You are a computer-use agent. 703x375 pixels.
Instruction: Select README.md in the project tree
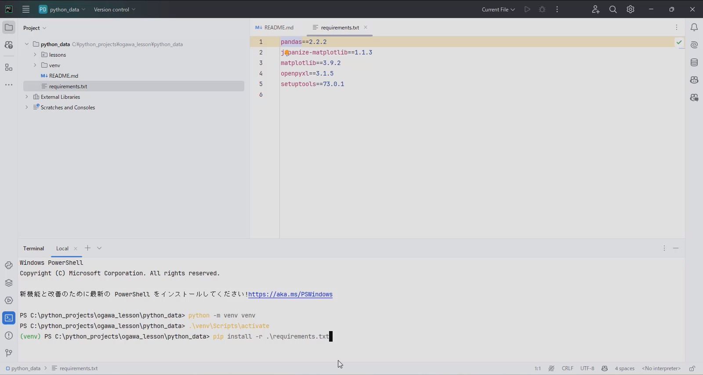63,76
